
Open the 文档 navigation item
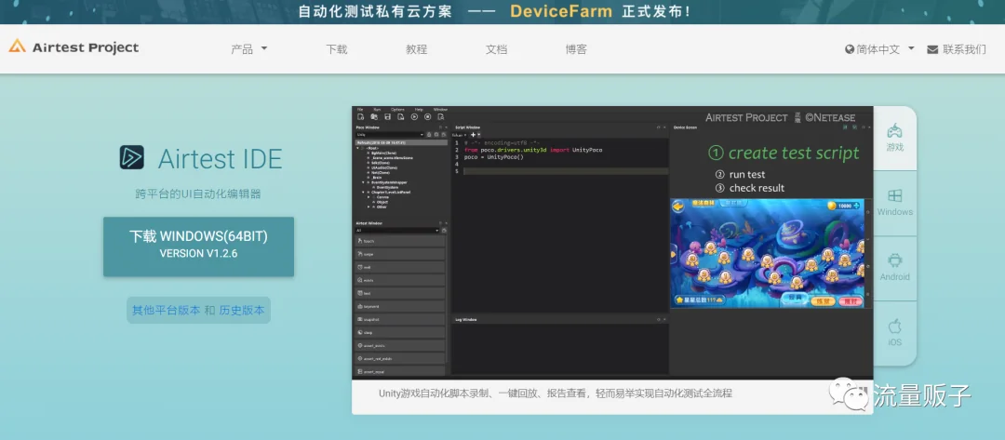[496, 49]
